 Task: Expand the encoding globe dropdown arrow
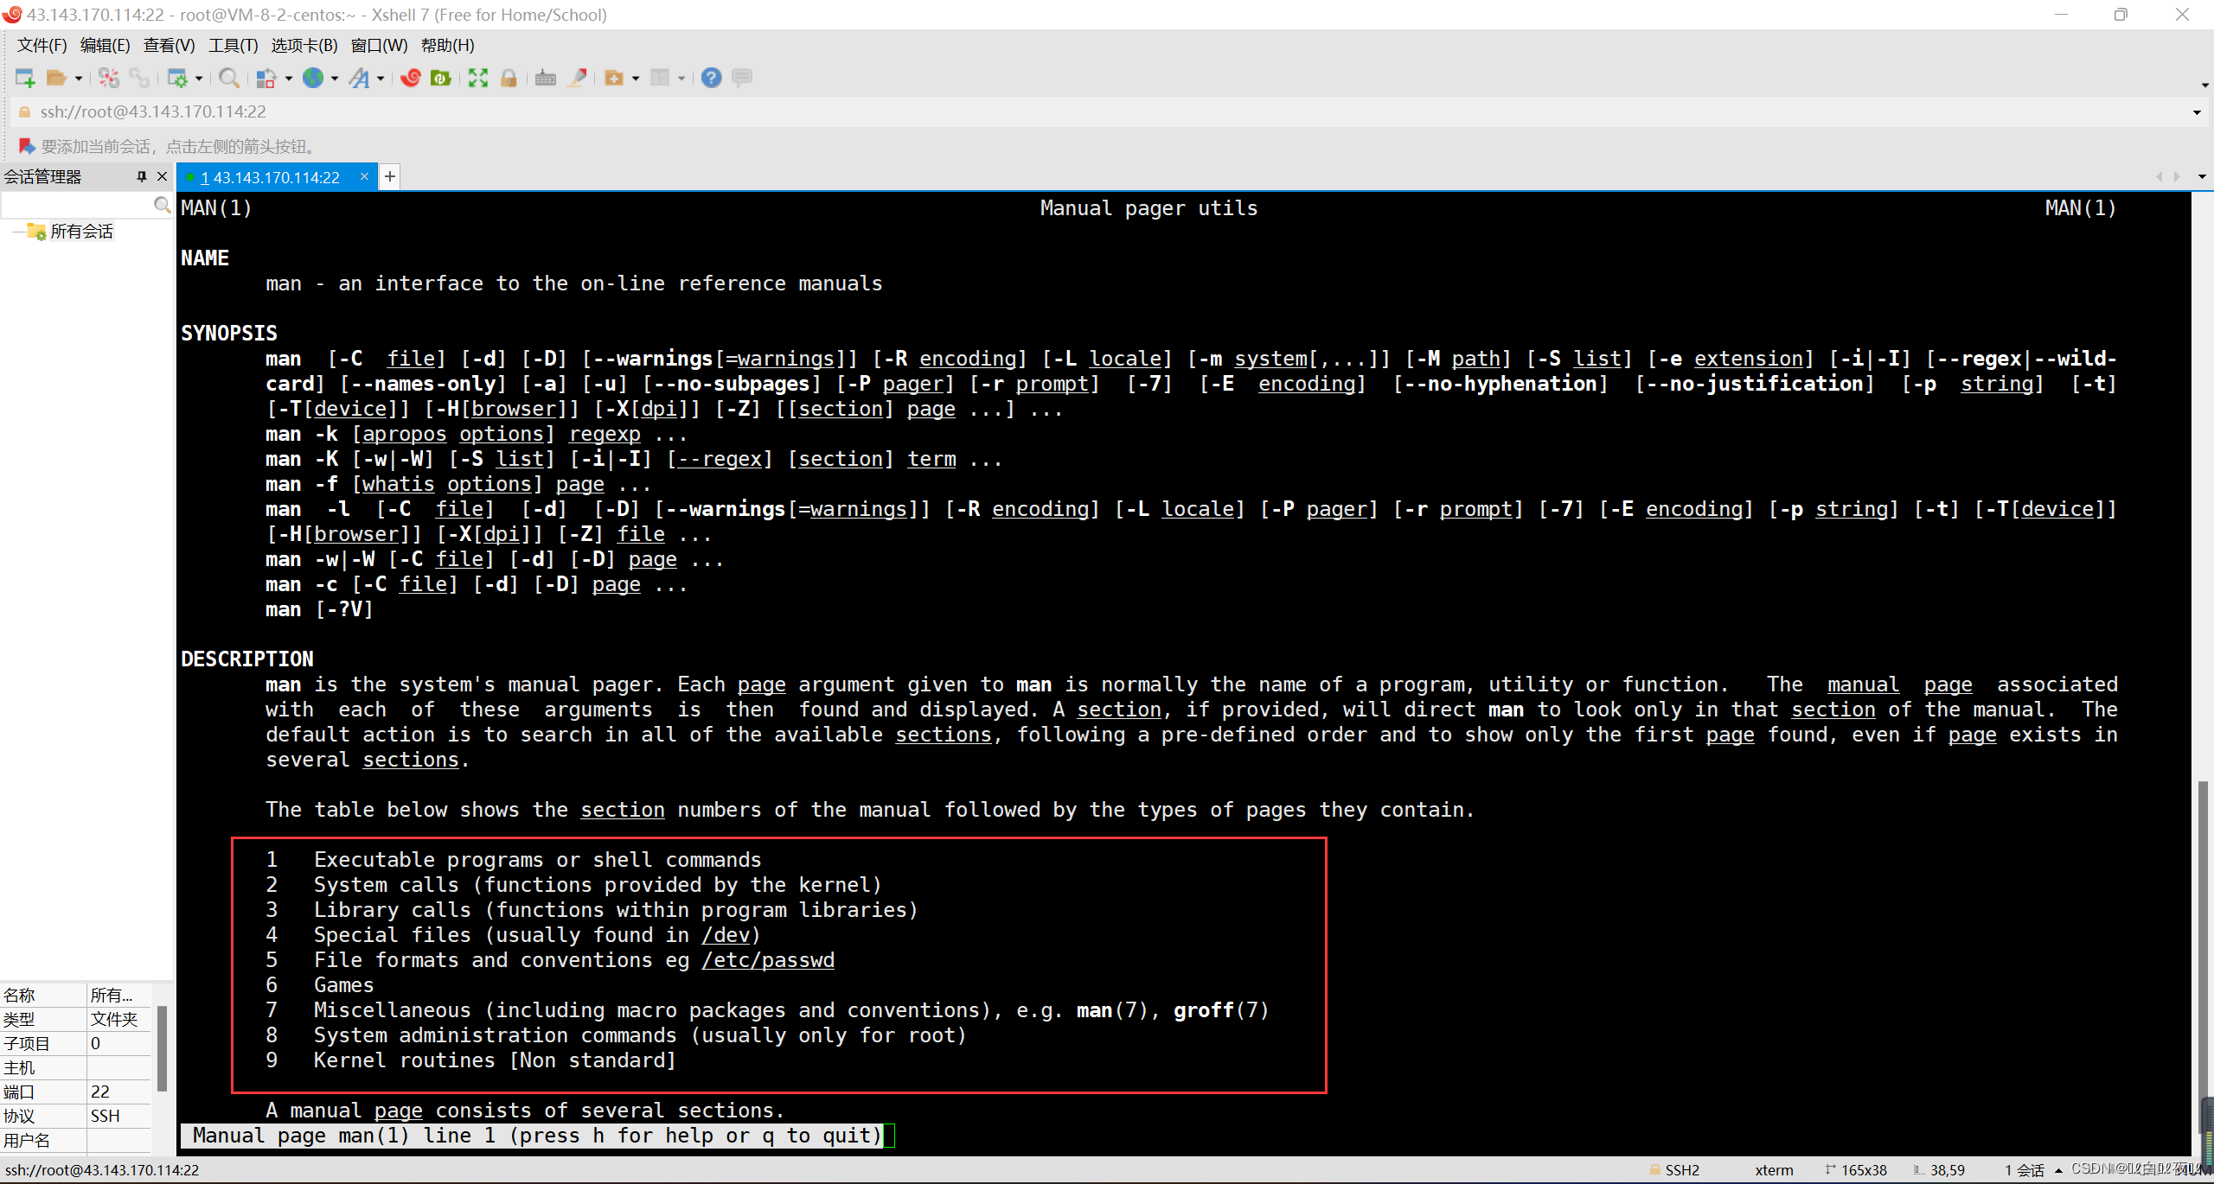[x=335, y=79]
